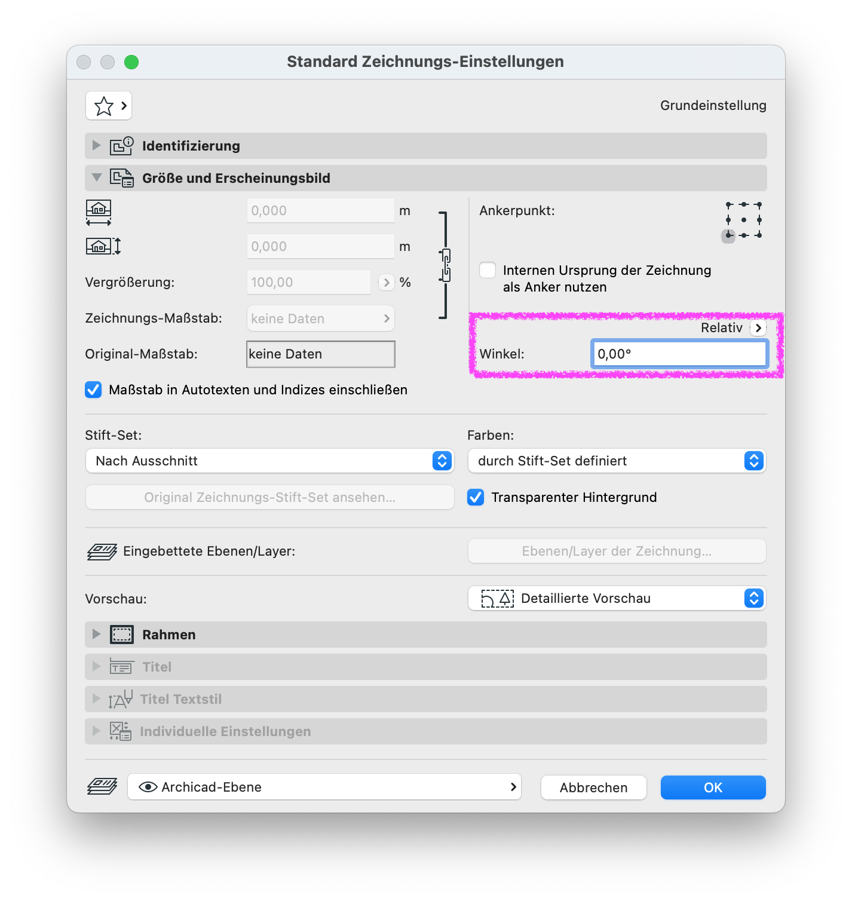Click the eye icon in Archicad-Ebene selector
The height and width of the screenshot is (901, 852).
148,787
